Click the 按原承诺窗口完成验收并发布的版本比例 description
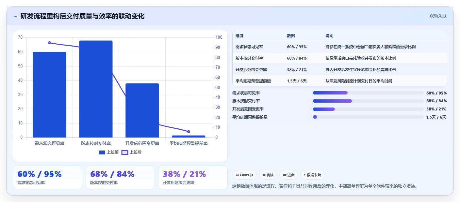 pos(361,58)
